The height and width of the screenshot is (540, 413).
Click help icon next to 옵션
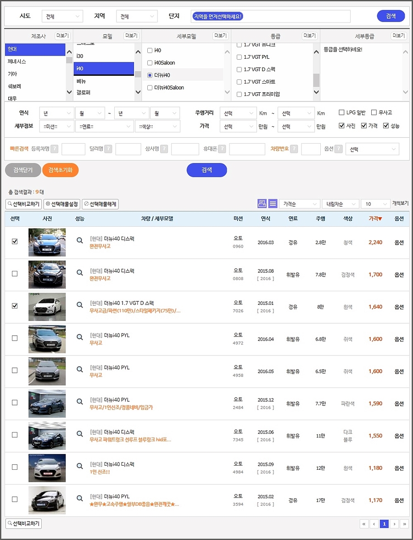pyautogui.click(x=339, y=149)
